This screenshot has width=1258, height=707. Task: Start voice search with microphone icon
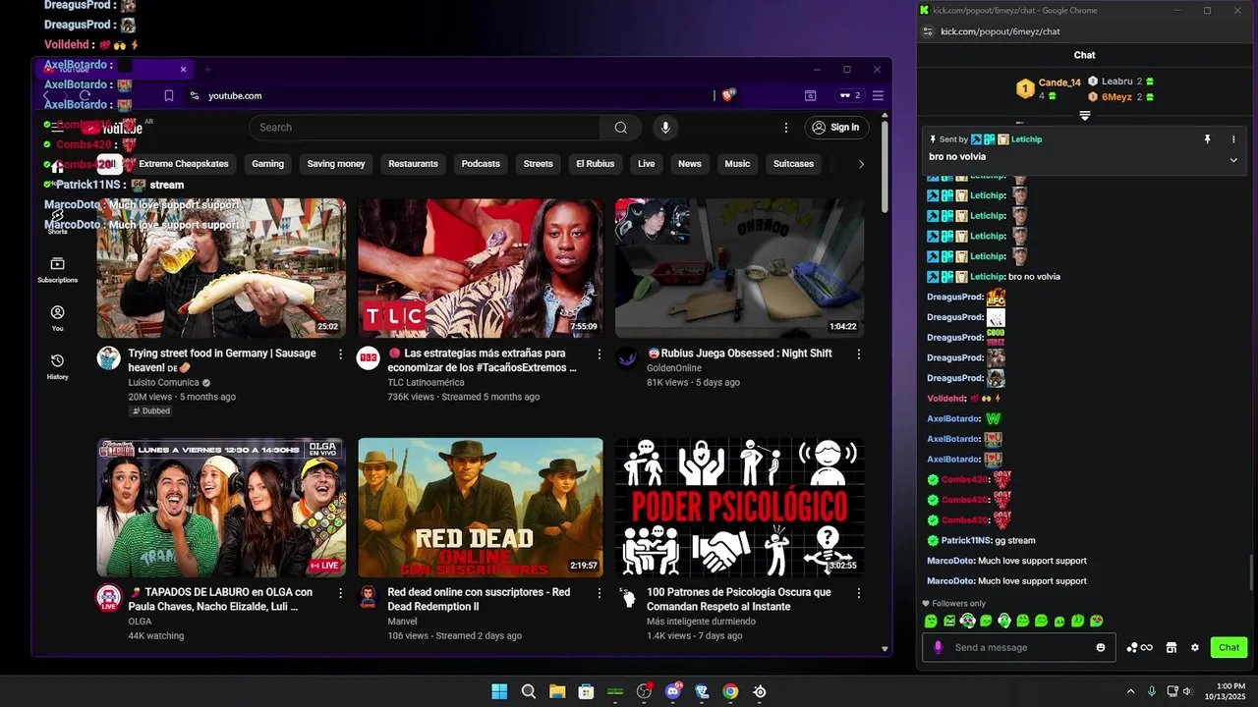[x=665, y=128]
